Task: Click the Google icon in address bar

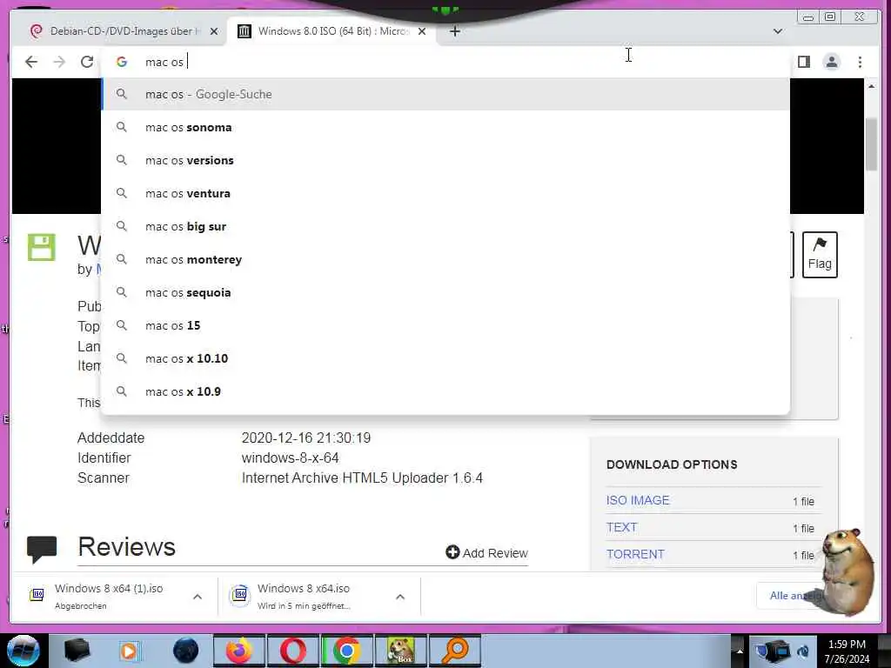Action: pos(122,62)
